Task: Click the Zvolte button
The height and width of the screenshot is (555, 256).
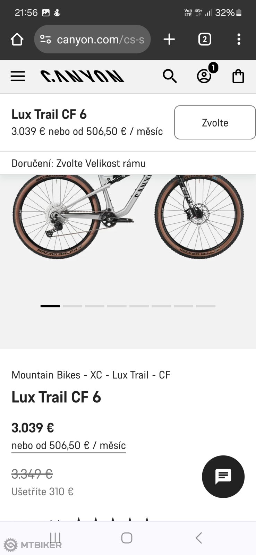Action: pos(215,122)
